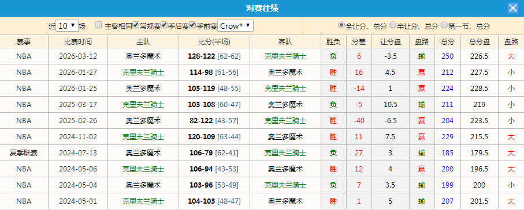Click home team 克里夫兰骑士 in 2024-11-02 row
Viewport: 524px width, 210px height.
coord(143,137)
